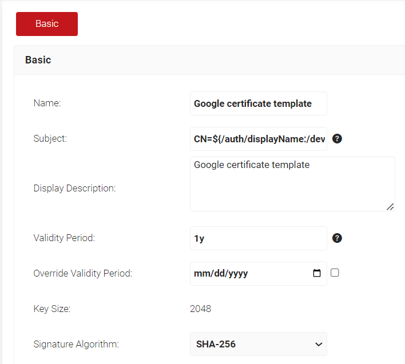Click inside the Display Description textarea
405x364 pixels.
click(x=292, y=184)
